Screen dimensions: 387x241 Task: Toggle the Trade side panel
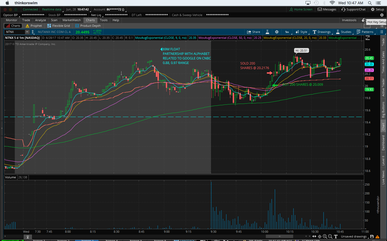[x=384, y=42]
